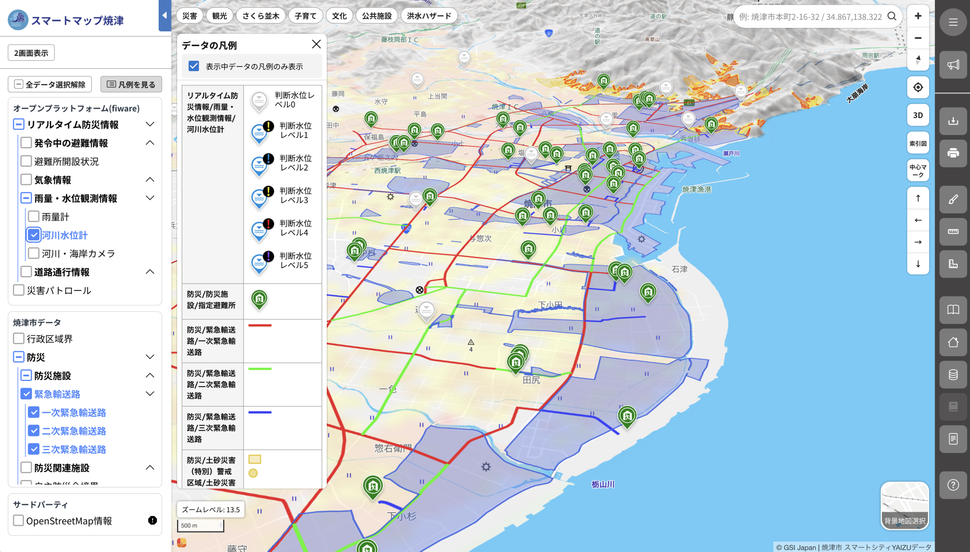Viewport: 970px width, 552px height.
Task: Collapse the 緊急輸送路 tree section
Action: (x=150, y=393)
